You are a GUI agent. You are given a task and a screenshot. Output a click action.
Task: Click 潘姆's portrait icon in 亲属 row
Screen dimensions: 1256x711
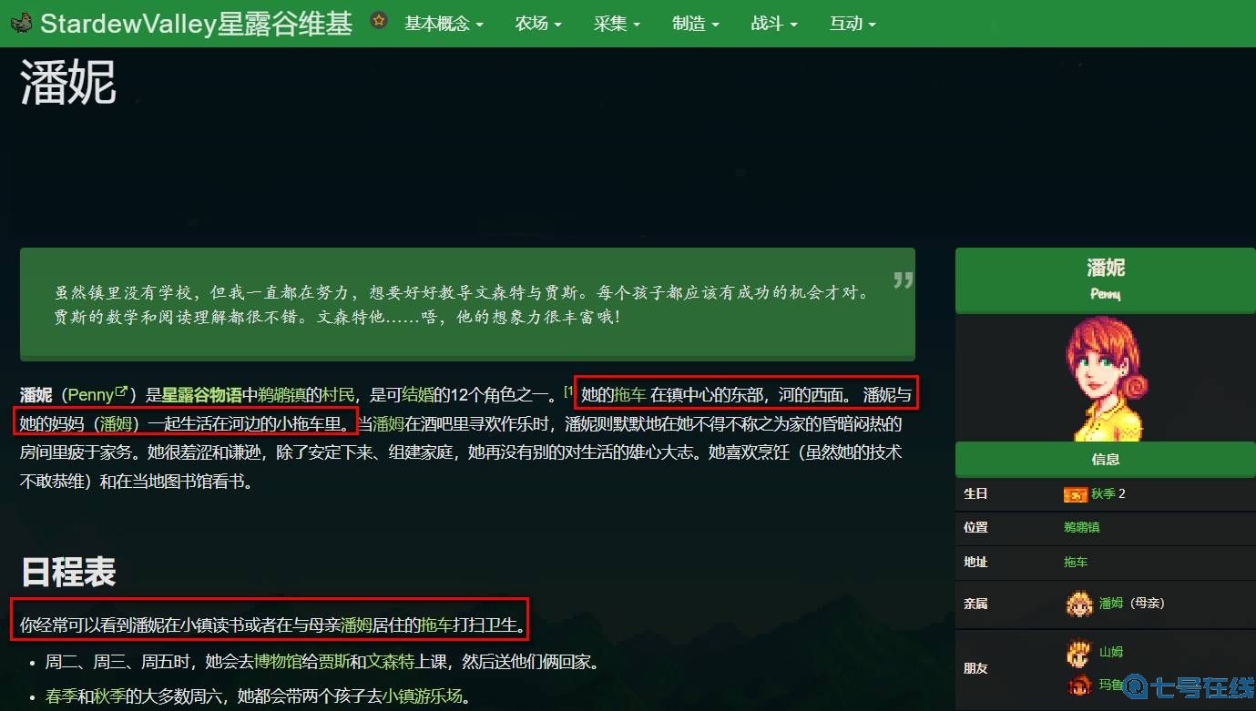pos(1078,604)
